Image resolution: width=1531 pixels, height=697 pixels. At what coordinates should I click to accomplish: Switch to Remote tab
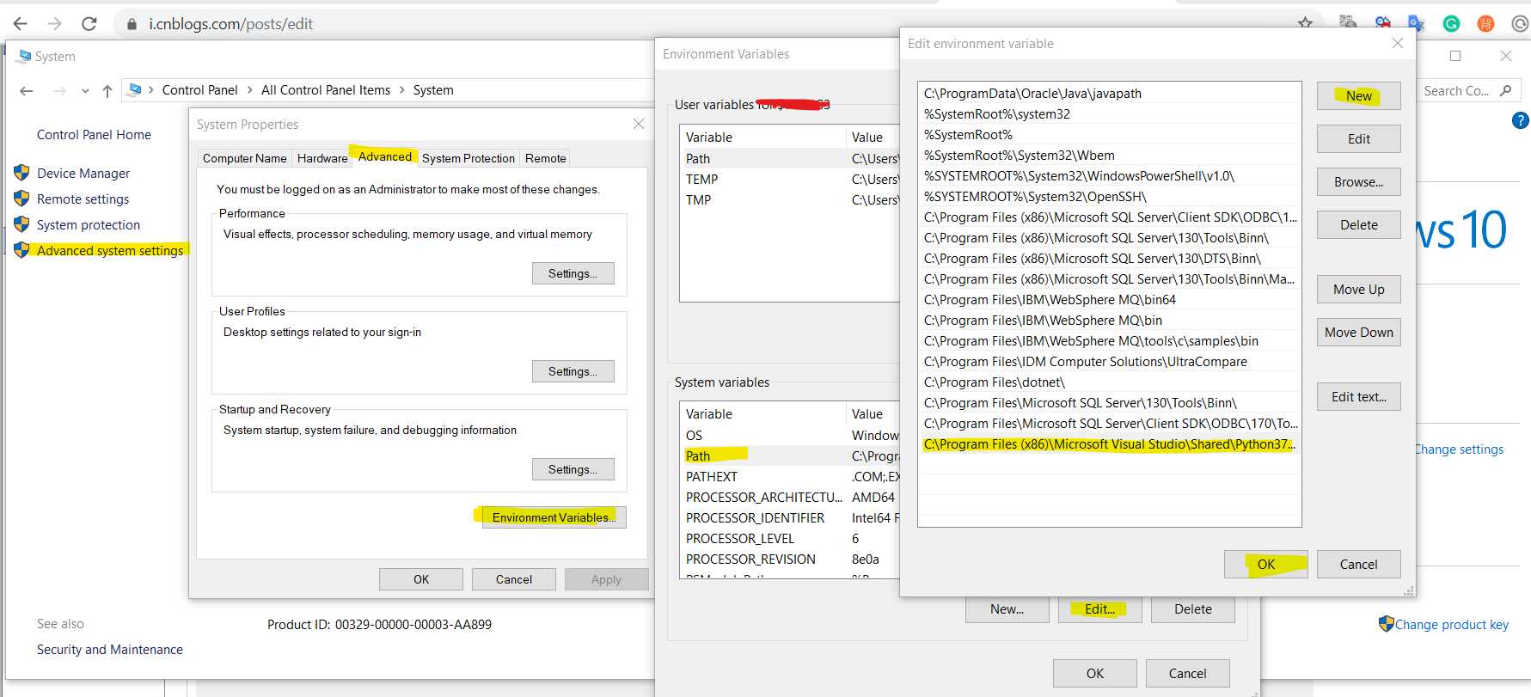pos(546,158)
